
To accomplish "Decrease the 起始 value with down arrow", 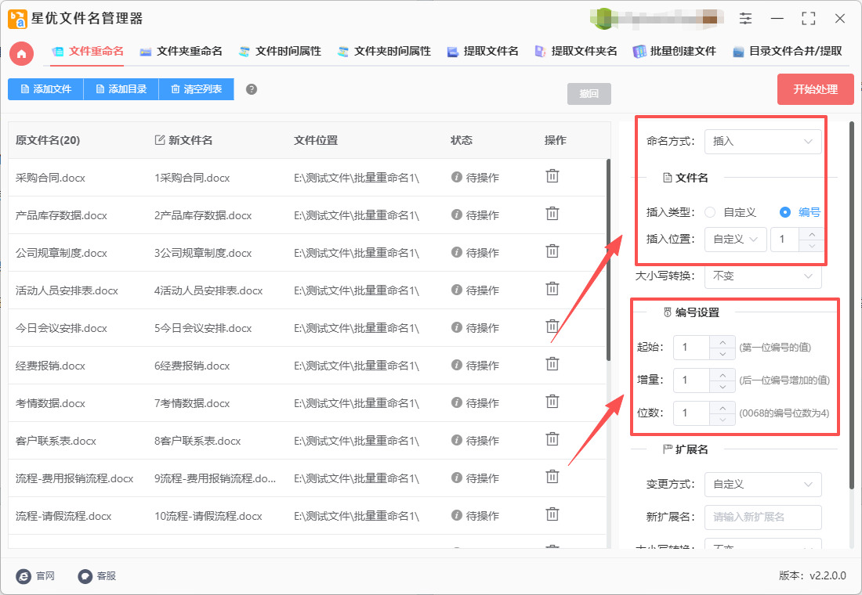I will (x=723, y=353).
